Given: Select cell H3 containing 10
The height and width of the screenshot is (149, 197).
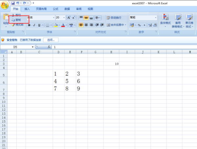Looking at the screenshot, I should pyautogui.click(x=111, y=64).
